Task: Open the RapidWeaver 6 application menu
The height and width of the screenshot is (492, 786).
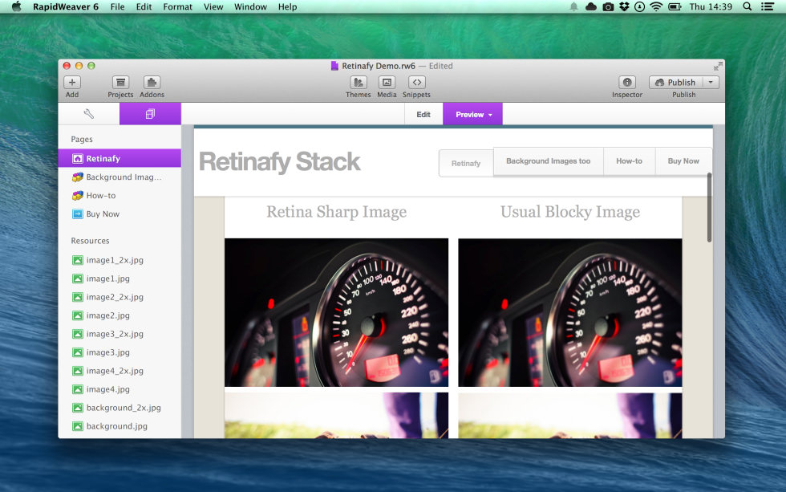Action: (65, 6)
